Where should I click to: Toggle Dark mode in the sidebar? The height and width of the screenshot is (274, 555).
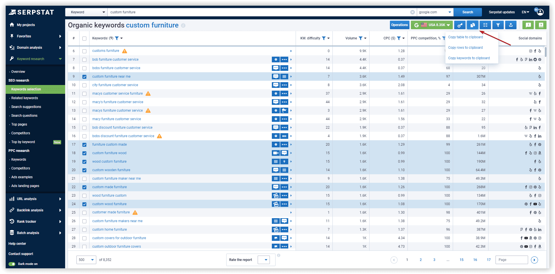pos(12,264)
